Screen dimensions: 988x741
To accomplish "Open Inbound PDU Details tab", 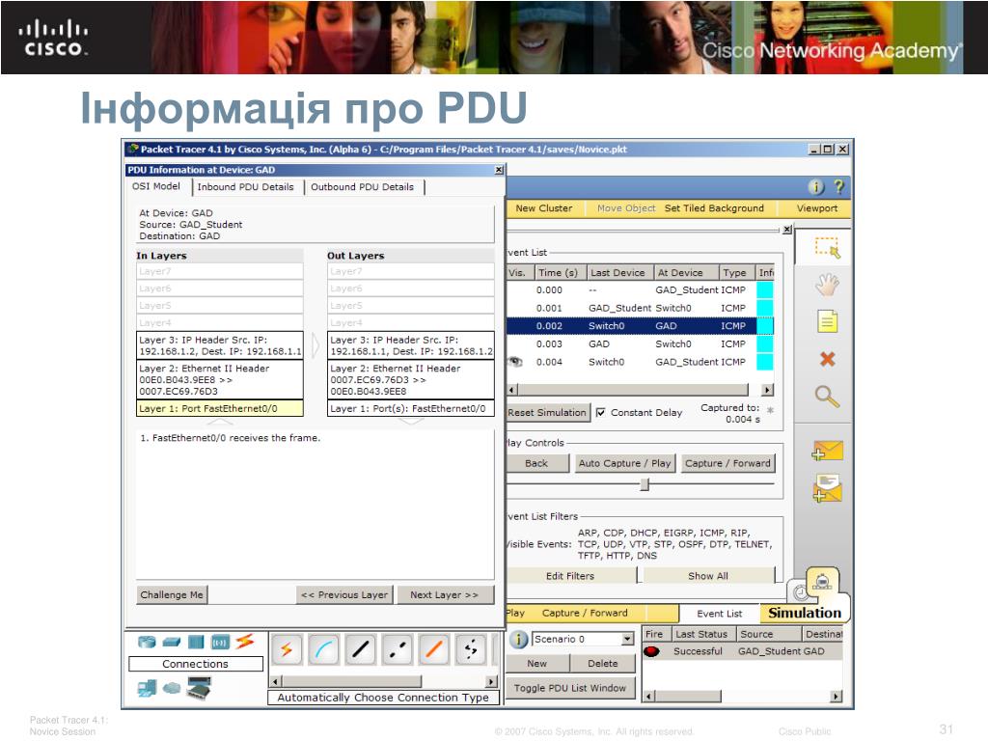I will point(246,187).
